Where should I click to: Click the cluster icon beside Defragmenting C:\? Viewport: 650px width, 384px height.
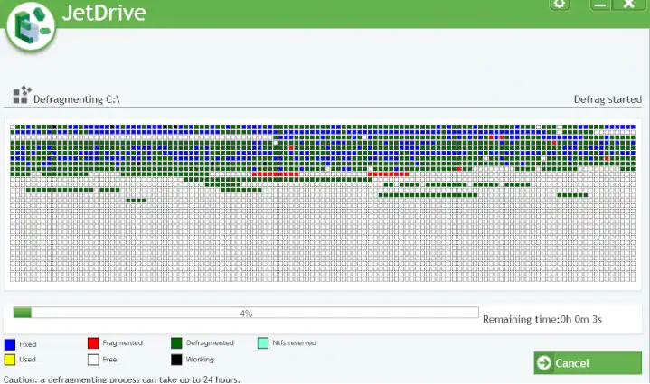(x=22, y=95)
